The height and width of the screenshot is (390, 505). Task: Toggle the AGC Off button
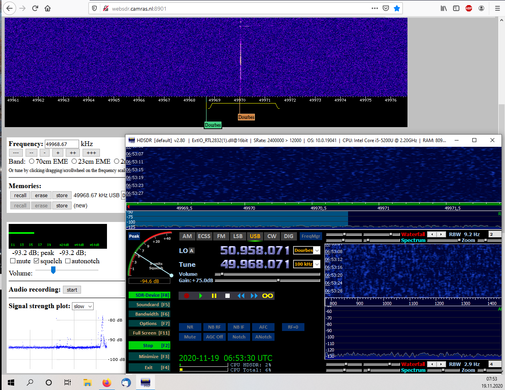[214, 337]
